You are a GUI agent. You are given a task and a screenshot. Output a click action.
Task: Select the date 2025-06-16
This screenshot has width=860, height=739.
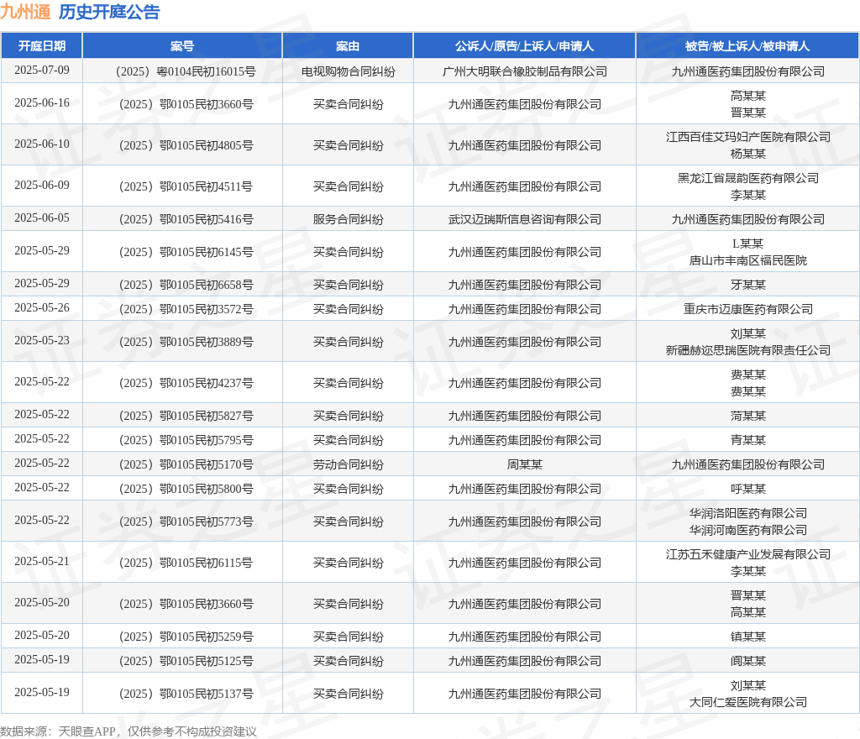(42, 103)
